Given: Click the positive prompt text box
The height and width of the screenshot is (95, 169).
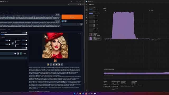Looking at the screenshot, I should 30,17.
